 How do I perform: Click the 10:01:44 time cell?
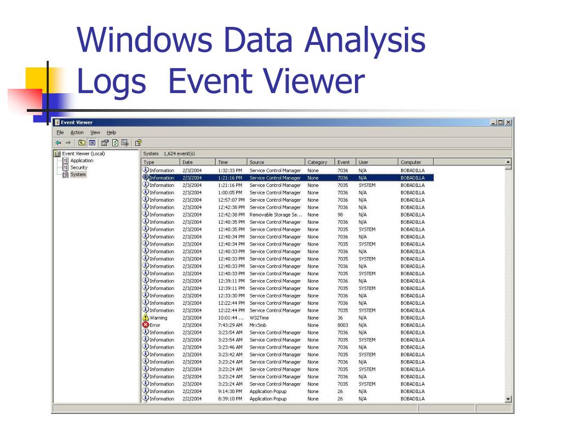click(x=231, y=318)
